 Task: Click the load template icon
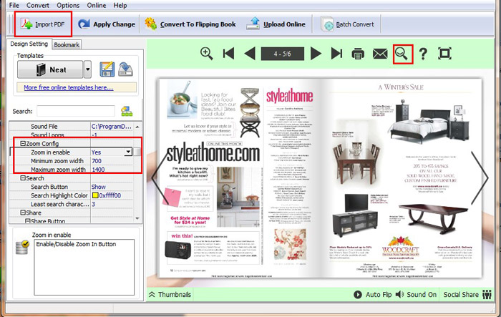(x=125, y=69)
